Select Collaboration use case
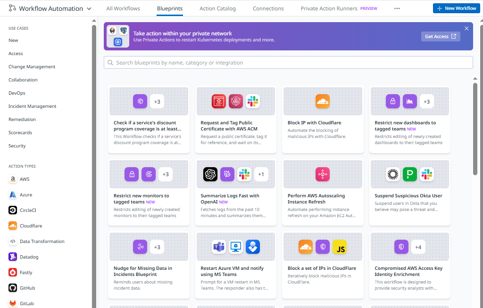This screenshot has width=483, height=308. [23, 80]
